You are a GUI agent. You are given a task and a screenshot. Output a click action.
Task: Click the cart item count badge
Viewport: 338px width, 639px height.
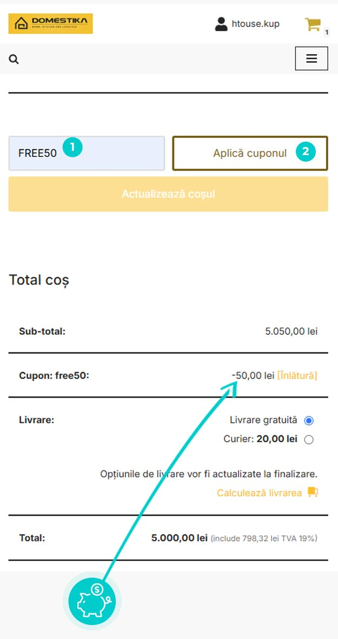(327, 32)
